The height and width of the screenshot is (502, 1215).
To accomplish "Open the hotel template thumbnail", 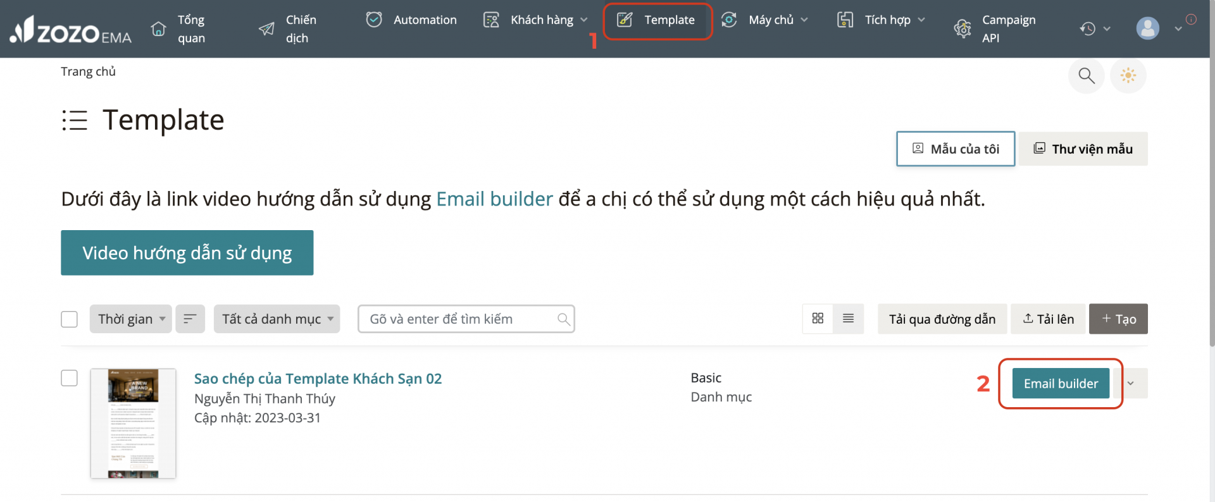I will (133, 423).
